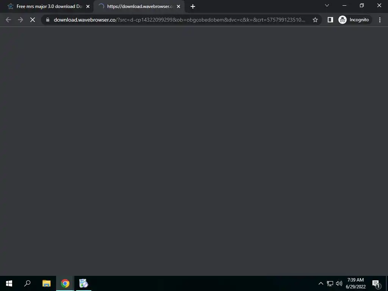Close the Chrome window

pos(379,5)
